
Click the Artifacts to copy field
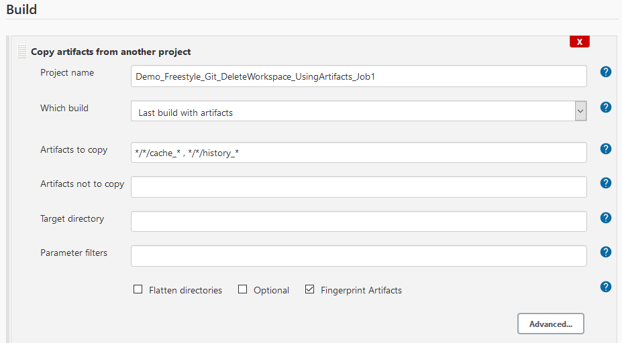[358, 153]
